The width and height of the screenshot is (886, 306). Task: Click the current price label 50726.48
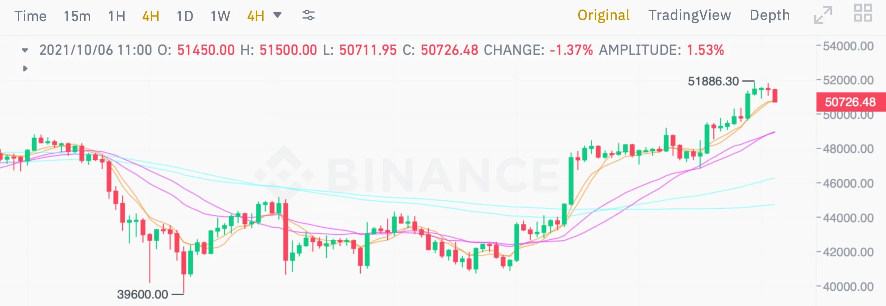[850, 102]
